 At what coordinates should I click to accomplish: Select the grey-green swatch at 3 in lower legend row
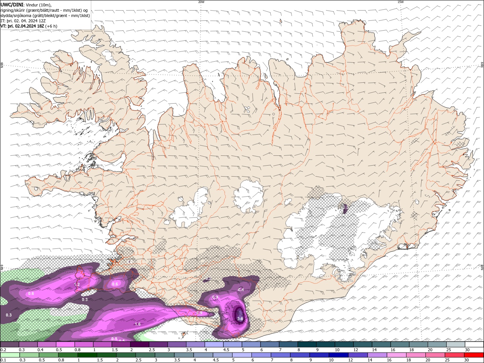(x=164, y=355)
